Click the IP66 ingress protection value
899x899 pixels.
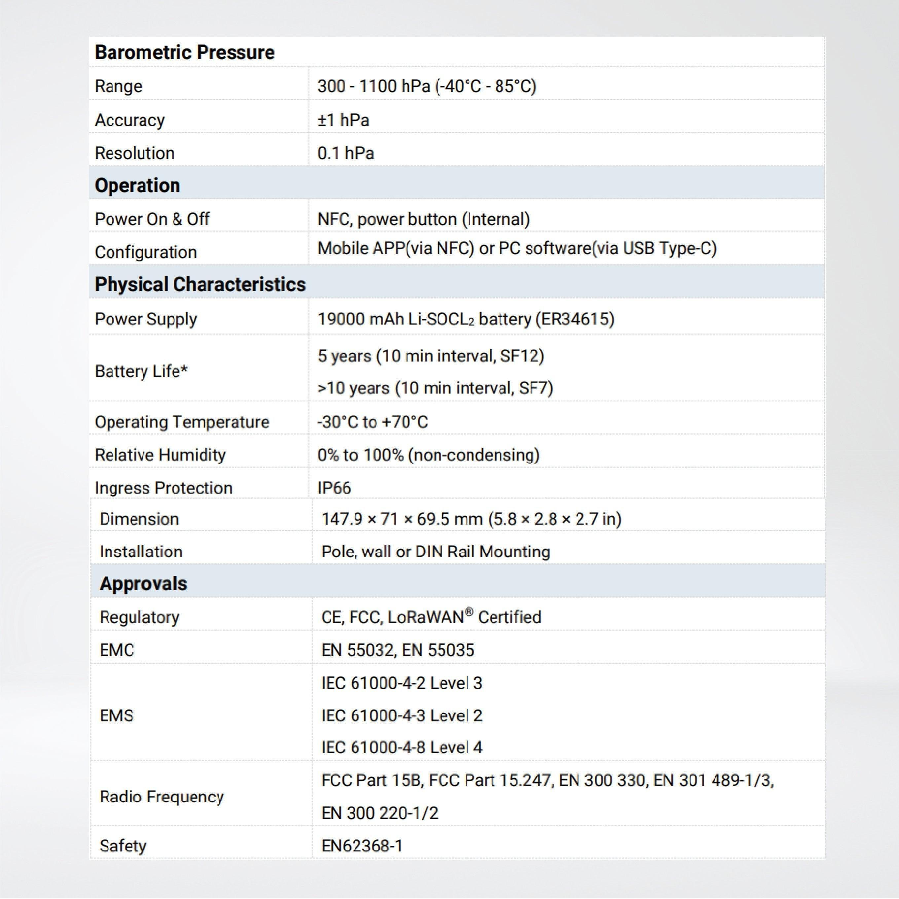(x=334, y=488)
